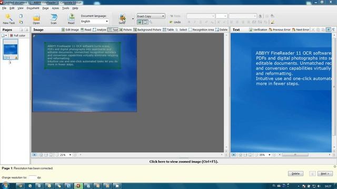Toggle fit view button at Image pane bottom-left

point(34,155)
